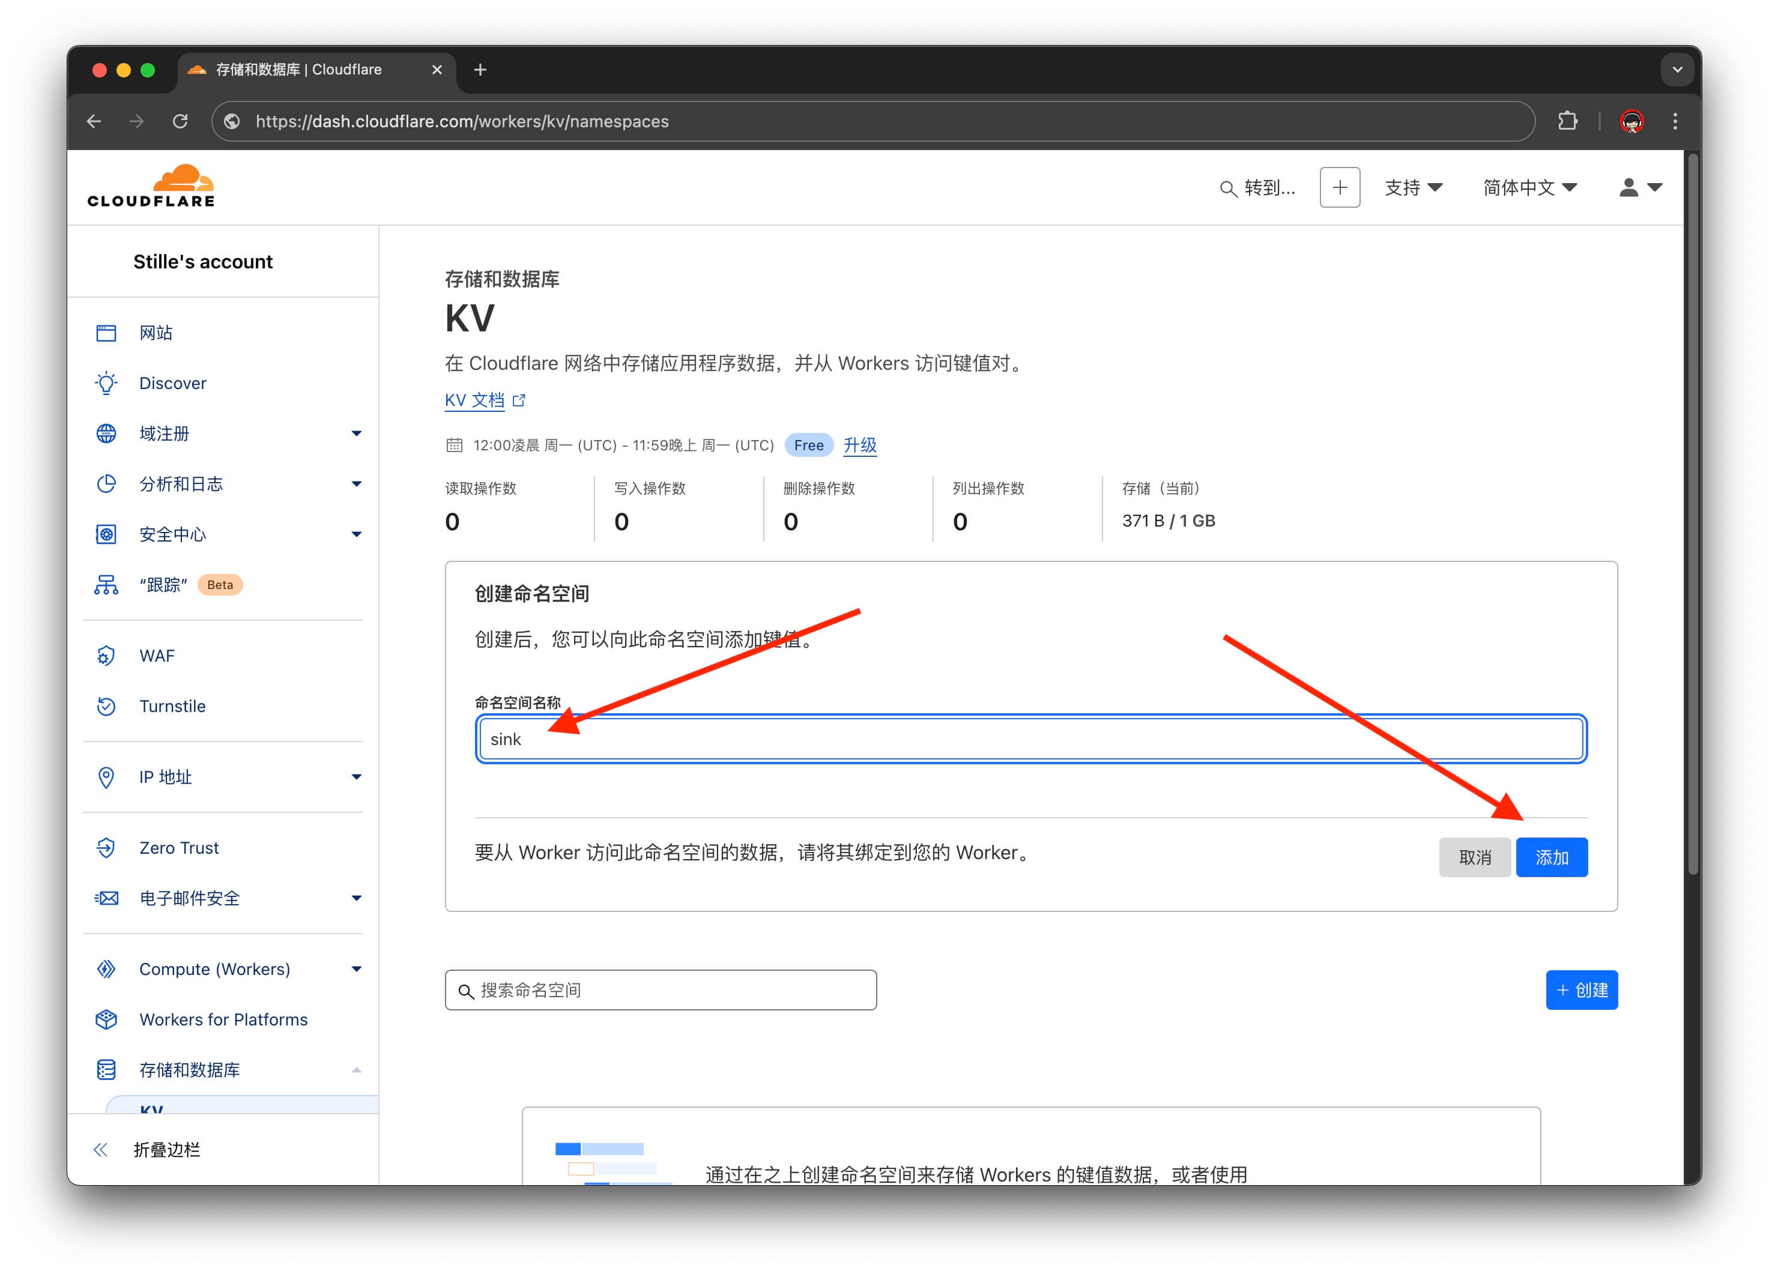Click the Cloudflare logo
1769x1274 pixels.
151,186
